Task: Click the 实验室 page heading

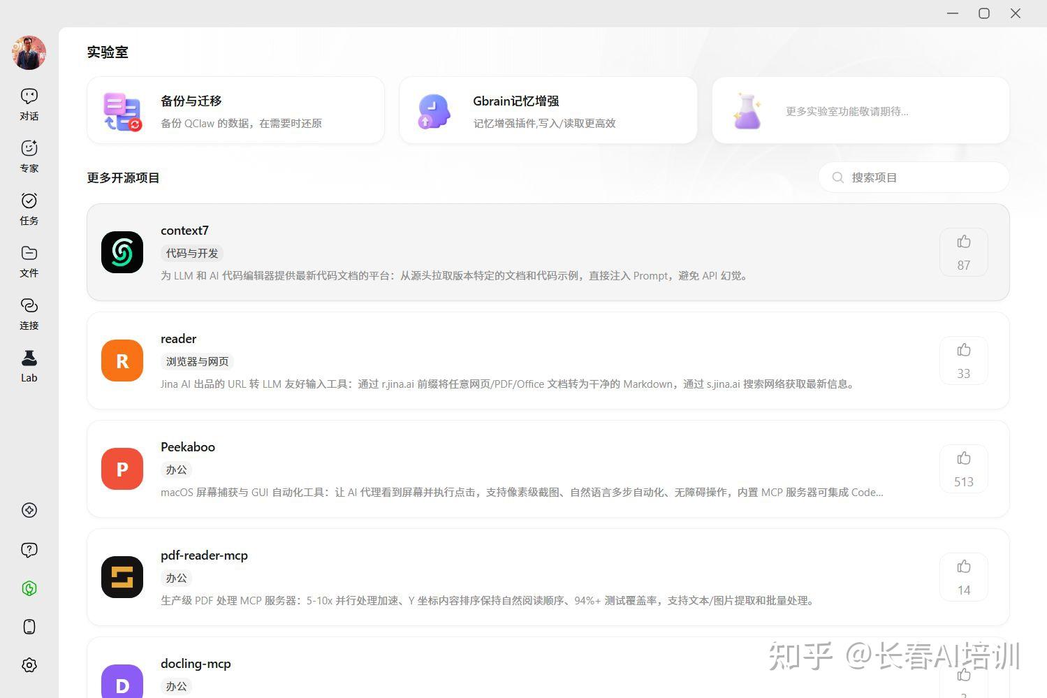Action: coord(108,52)
